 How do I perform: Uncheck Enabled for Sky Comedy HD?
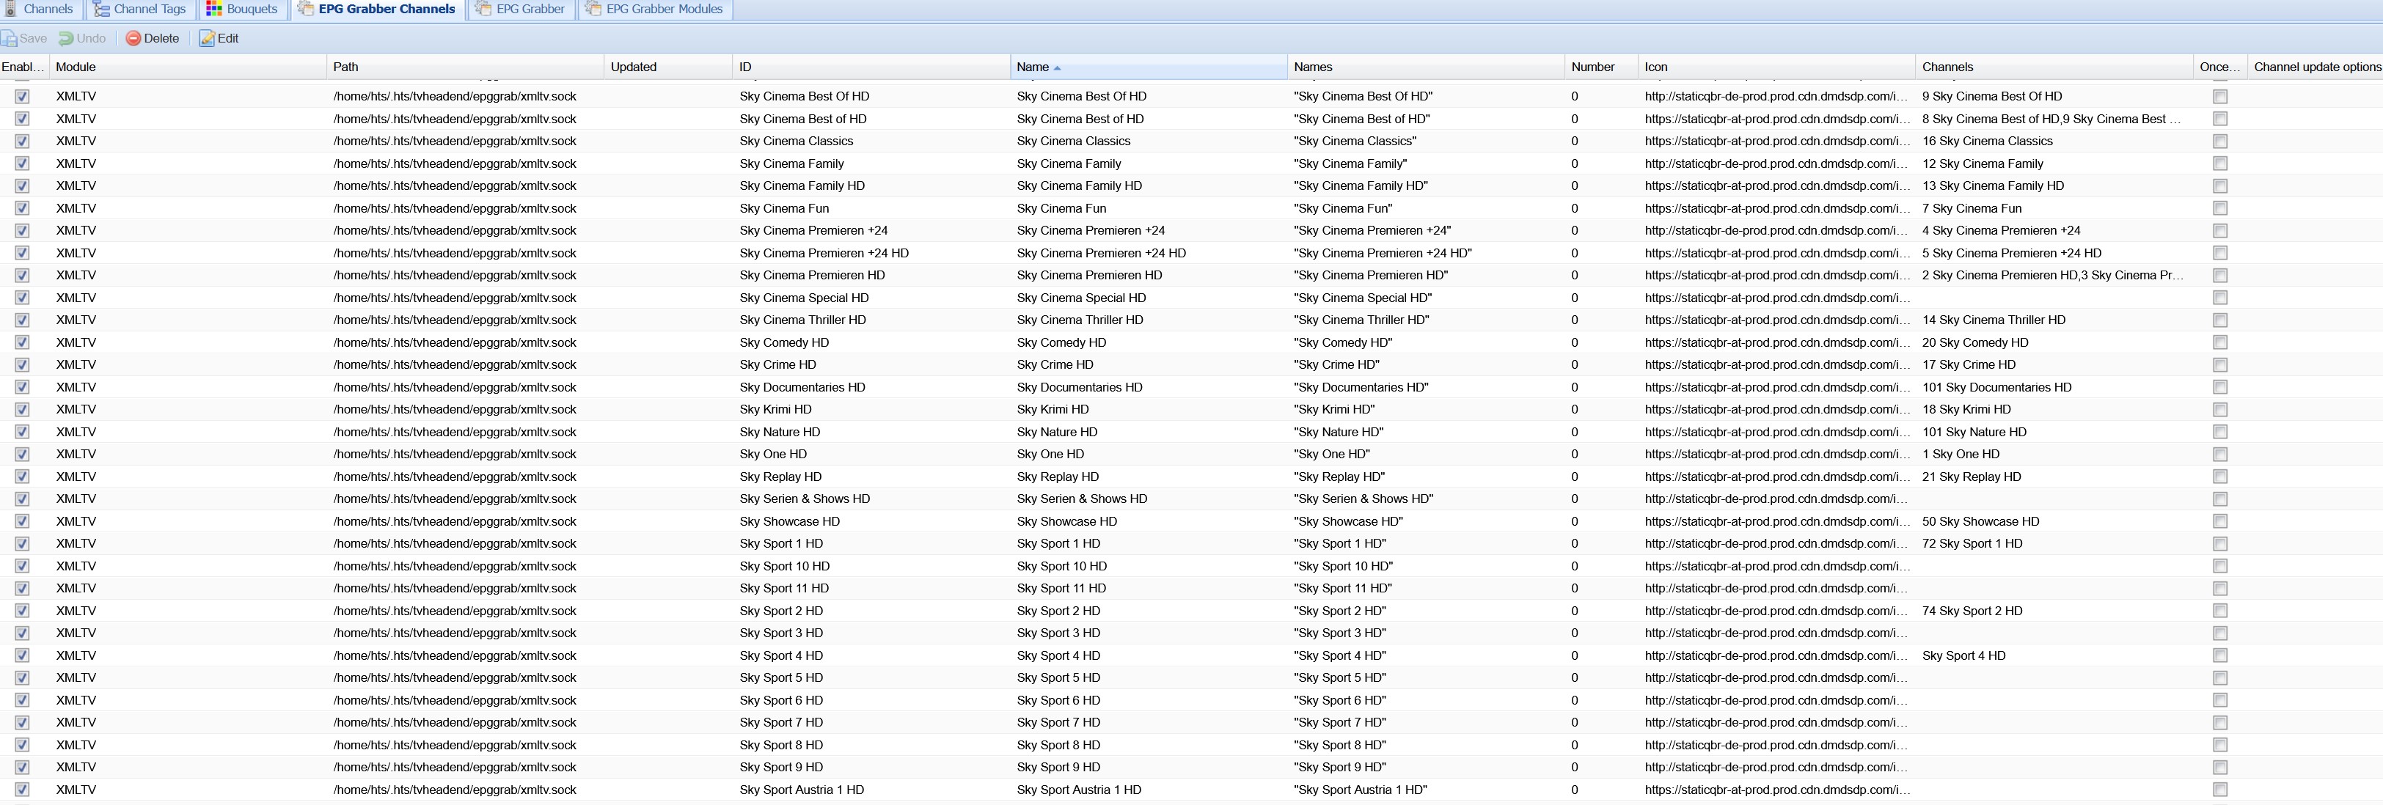click(x=22, y=343)
